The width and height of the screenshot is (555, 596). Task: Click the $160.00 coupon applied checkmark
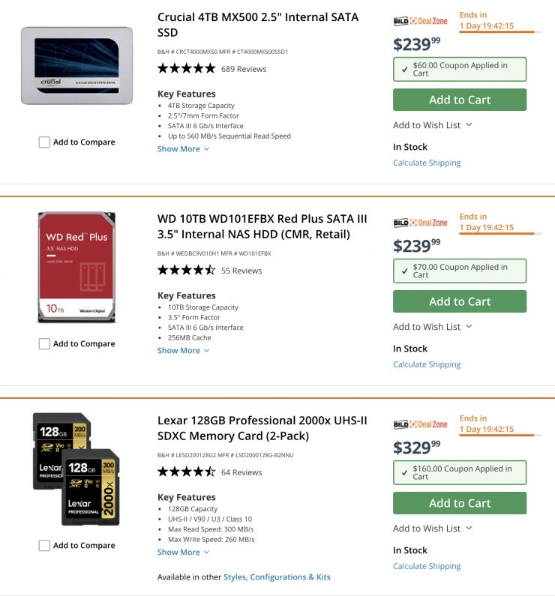tap(405, 473)
